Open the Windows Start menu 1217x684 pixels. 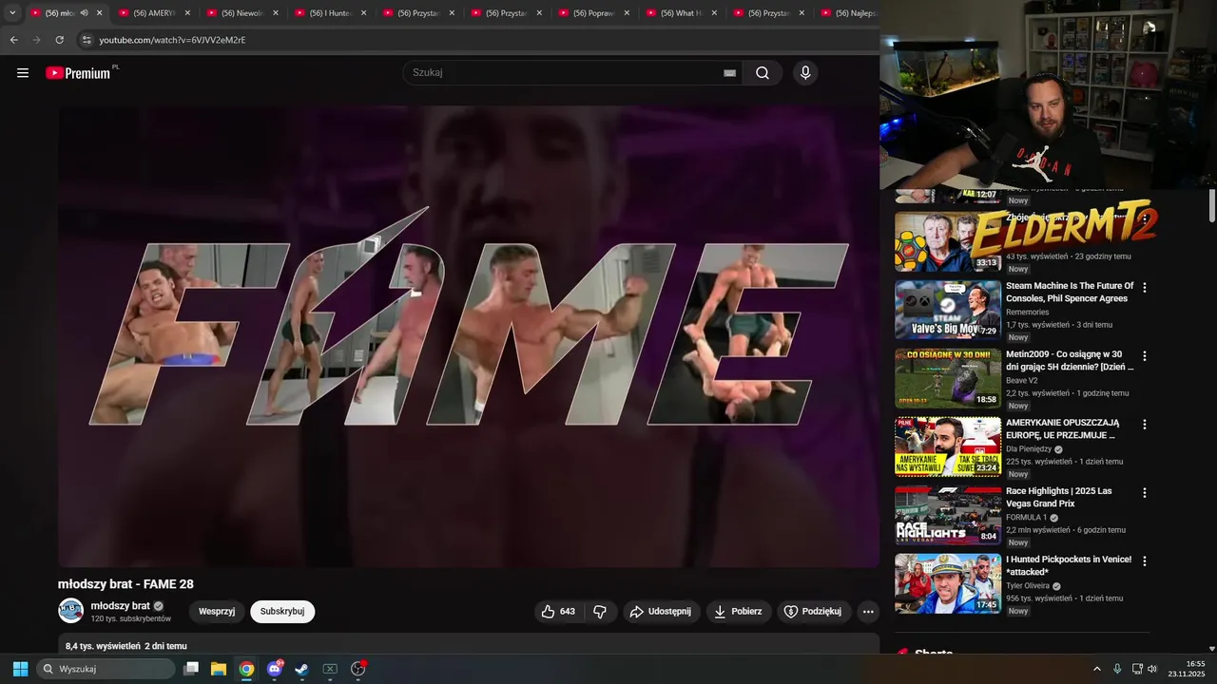[20, 669]
